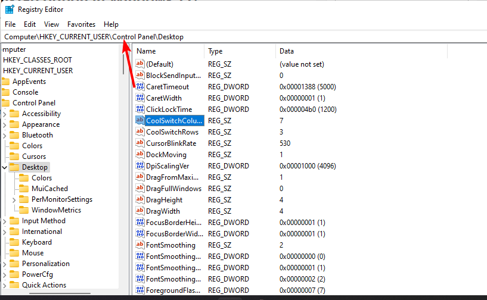This screenshot has height=300, width=487.
Task: Select the (Default) value icon
Action: click(x=140, y=64)
